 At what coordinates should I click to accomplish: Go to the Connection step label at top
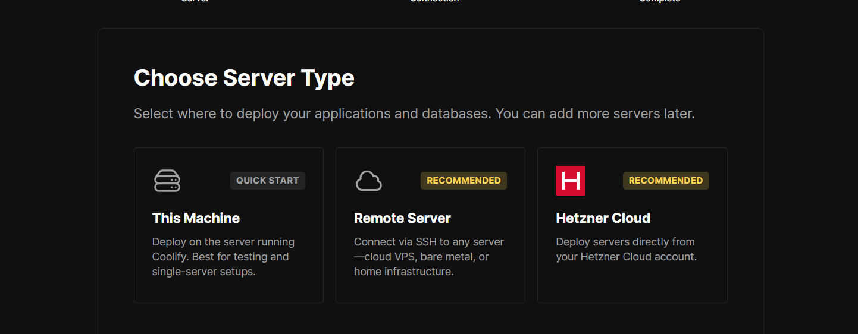tap(434, 1)
